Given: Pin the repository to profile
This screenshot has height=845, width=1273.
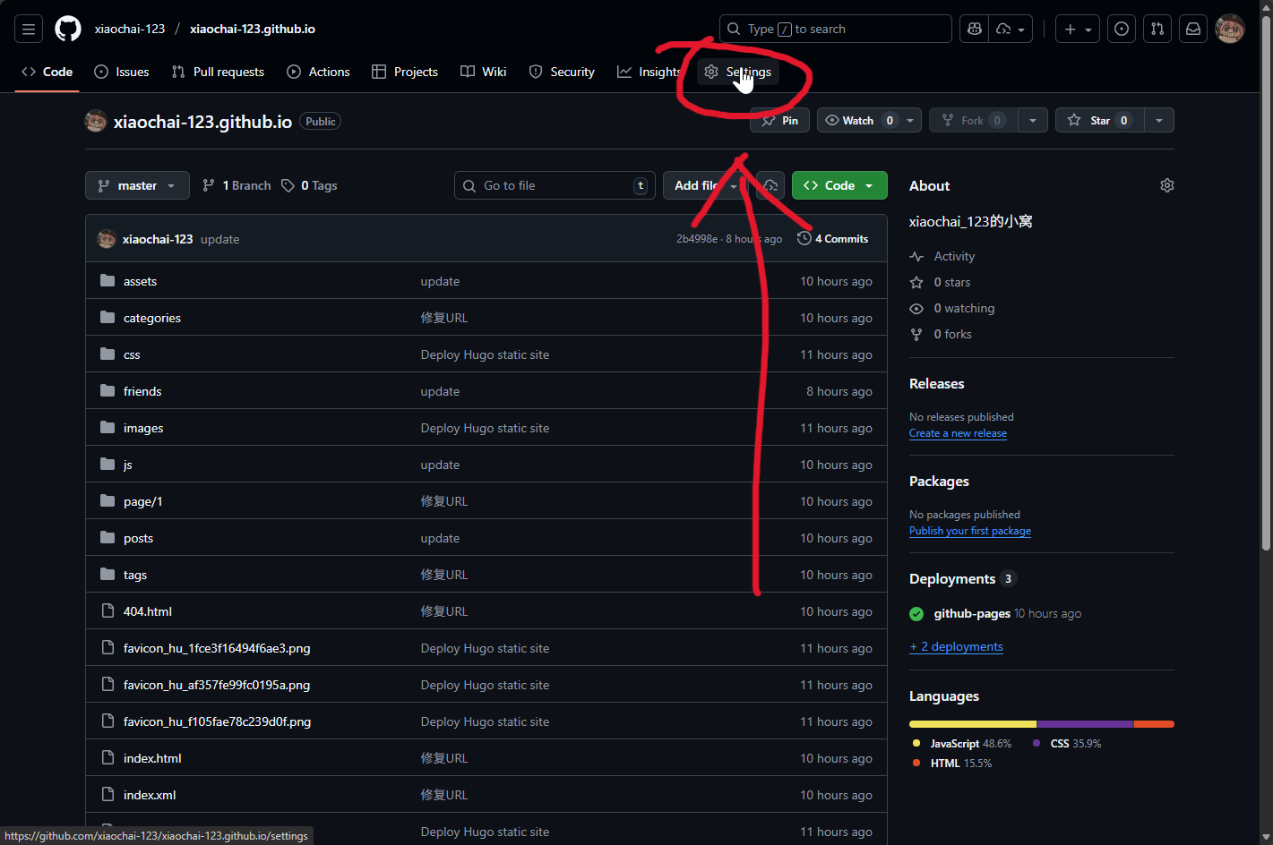Looking at the screenshot, I should coord(779,120).
